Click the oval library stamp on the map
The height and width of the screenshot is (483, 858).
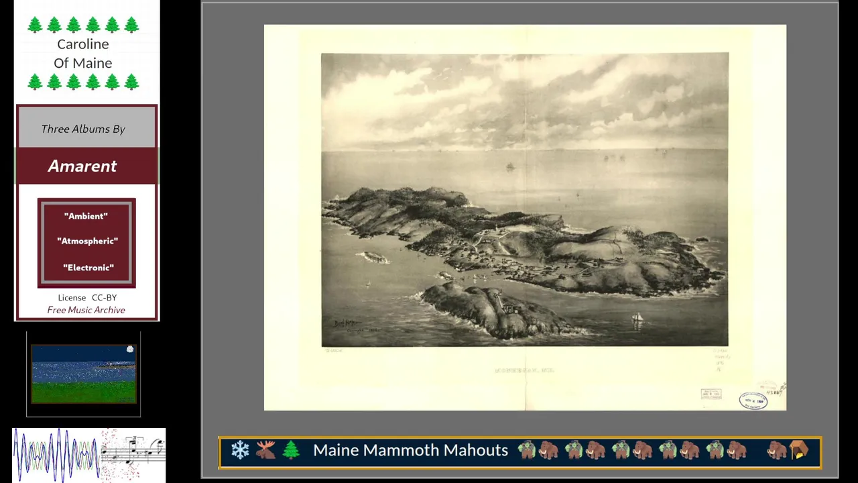pos(753,400)
